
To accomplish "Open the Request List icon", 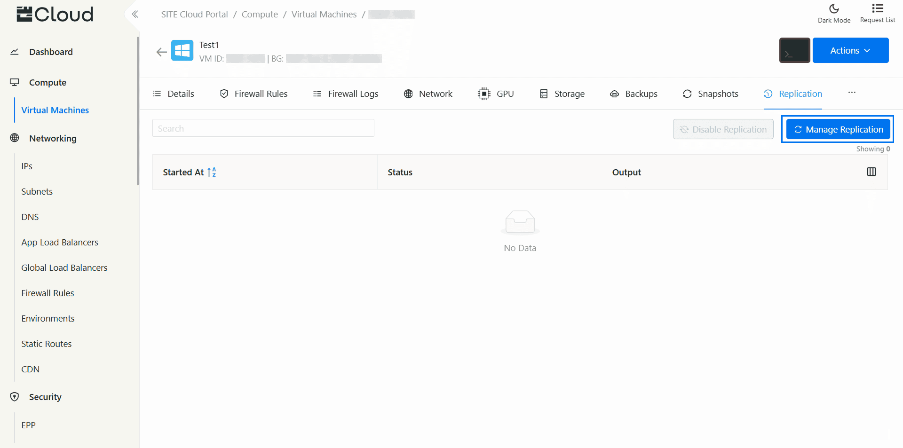I will tap(877, 9).
